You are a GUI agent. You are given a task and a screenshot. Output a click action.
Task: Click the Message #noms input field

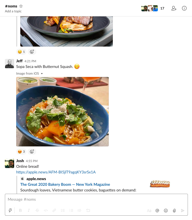pos(95,199)
